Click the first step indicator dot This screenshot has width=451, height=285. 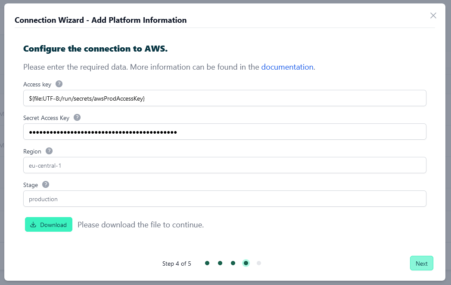pyautogui.click(x=207, y=262)
